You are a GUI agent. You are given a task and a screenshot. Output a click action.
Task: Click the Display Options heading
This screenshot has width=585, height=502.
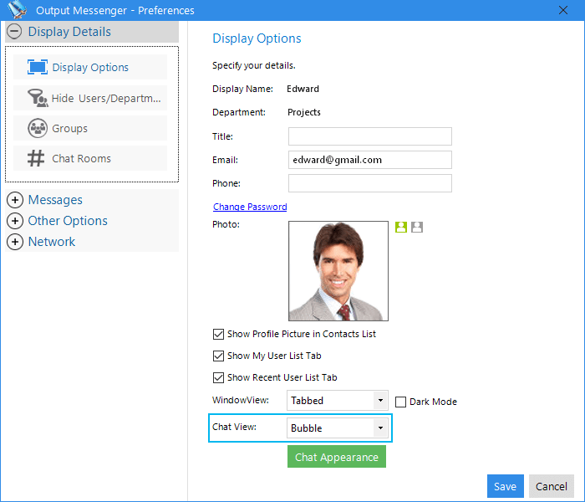[257, 38]
